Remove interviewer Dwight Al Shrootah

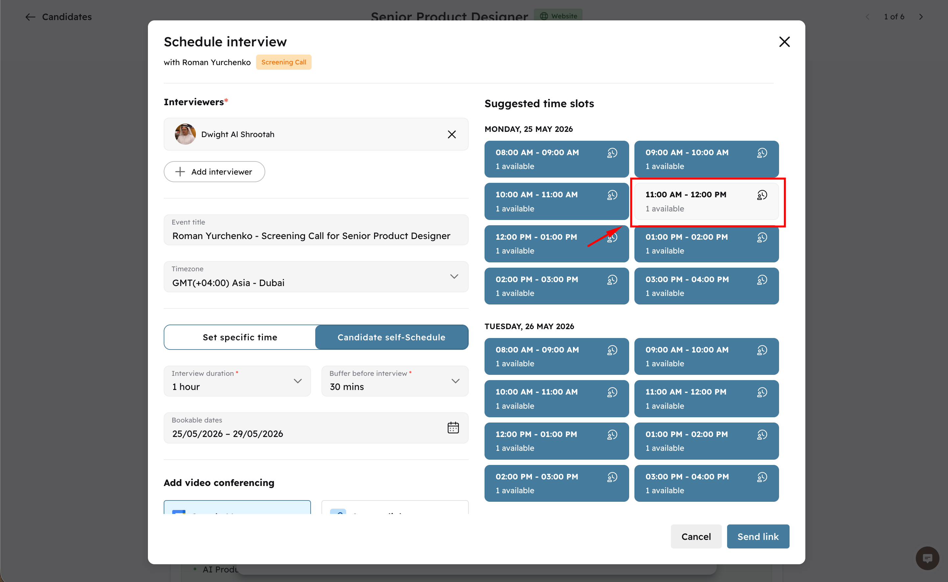point(452,134)
